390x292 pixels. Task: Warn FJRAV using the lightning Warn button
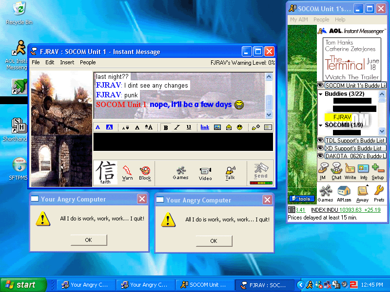127,173
